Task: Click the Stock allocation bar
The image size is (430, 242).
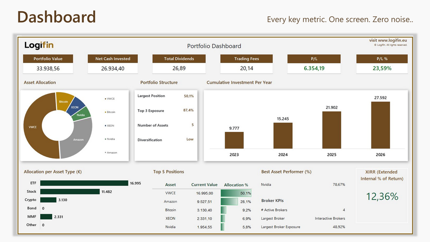Action: (x=70, y=191)
